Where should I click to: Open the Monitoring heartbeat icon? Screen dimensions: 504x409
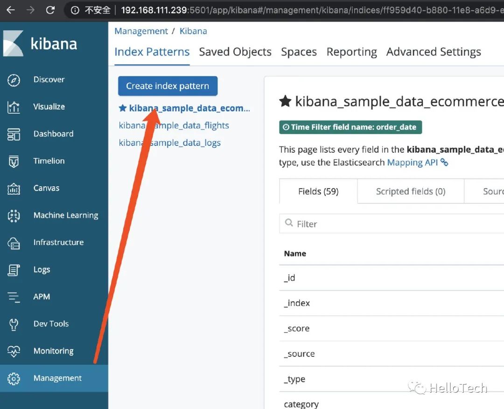14,351
